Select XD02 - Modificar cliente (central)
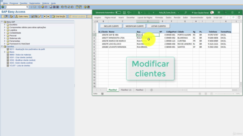The width and height of the screenshot is (243, 136). (22, 60)
